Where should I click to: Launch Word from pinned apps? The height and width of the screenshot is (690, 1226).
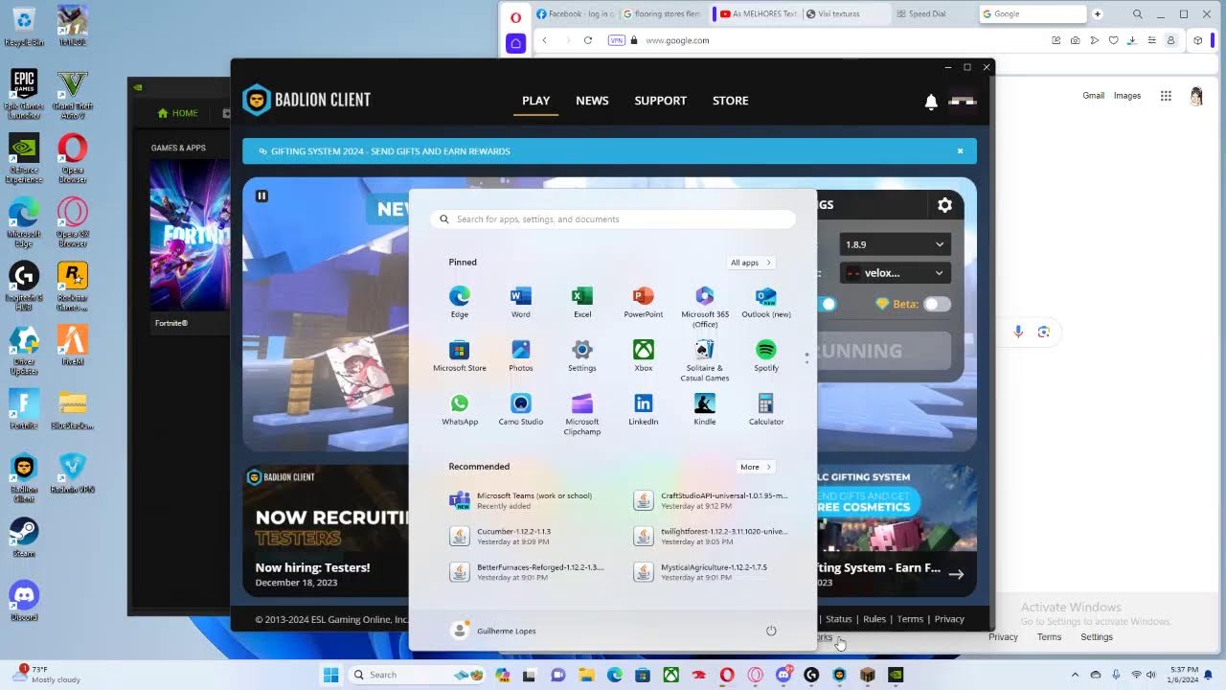[x=520, y=301]
